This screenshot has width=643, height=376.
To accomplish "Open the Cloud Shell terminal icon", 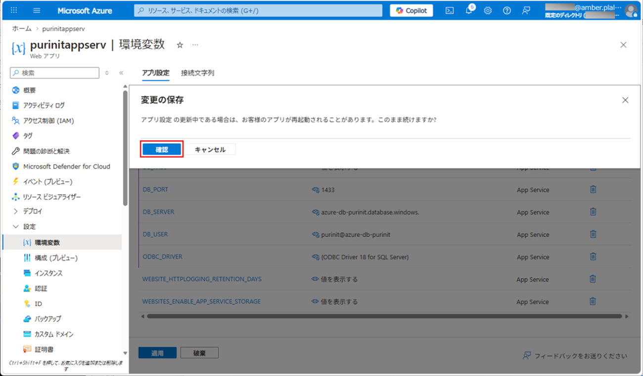I will tap(449, 10).
